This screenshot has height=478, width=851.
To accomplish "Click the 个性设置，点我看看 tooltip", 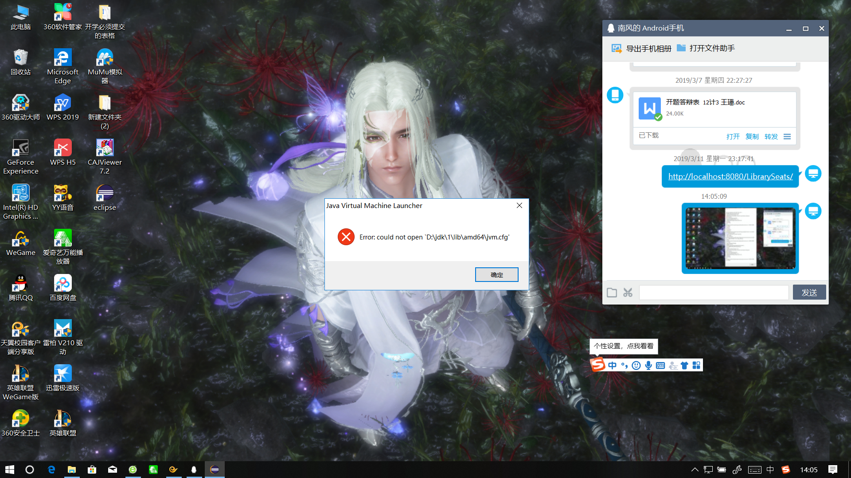I will tap(624, 346).
